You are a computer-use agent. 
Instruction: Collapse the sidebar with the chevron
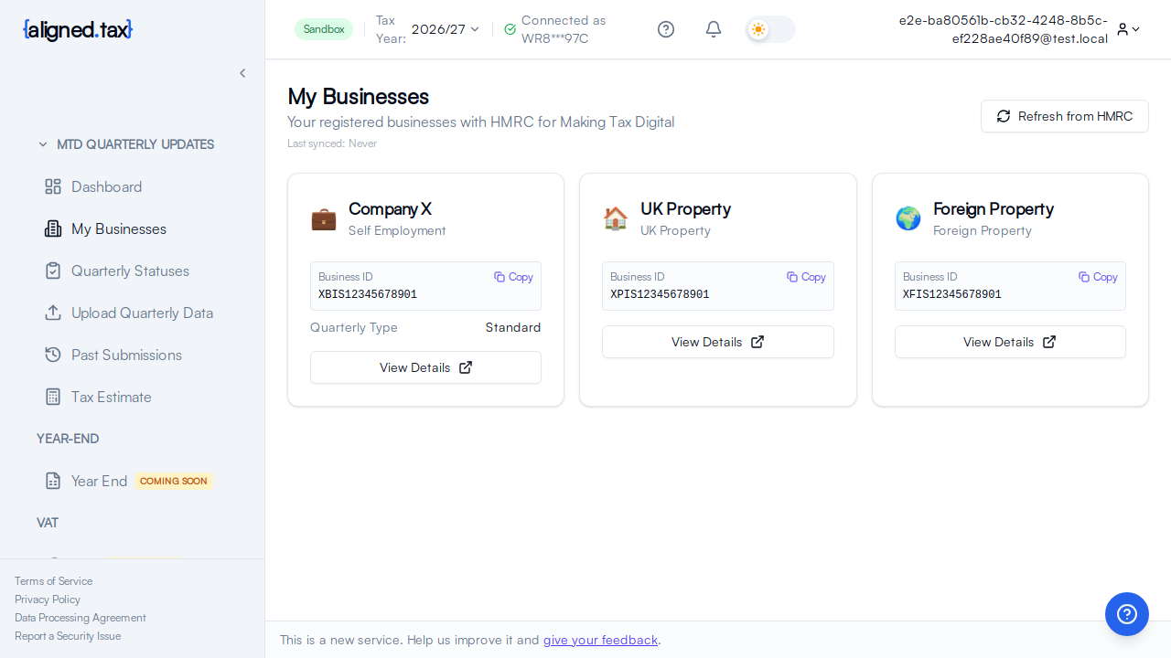click(x=242, y=73)
